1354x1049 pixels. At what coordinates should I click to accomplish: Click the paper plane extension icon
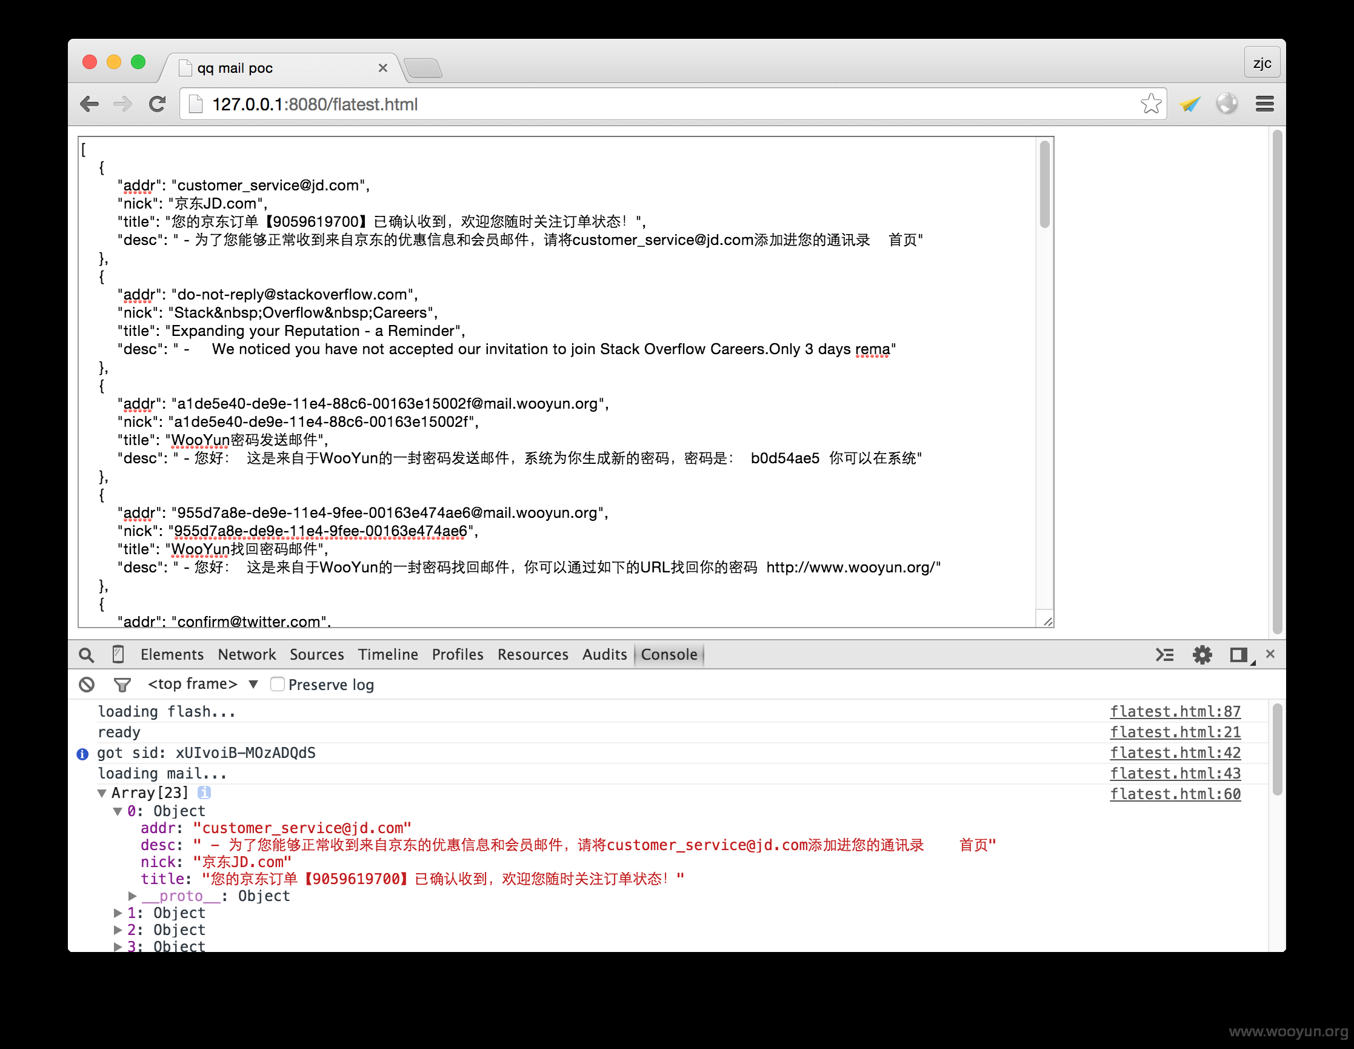click(x=1189, y=104)
